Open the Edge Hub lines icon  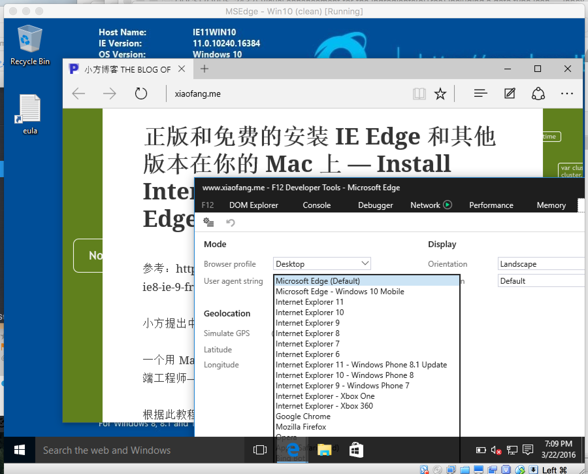click(x=481, y=94)
